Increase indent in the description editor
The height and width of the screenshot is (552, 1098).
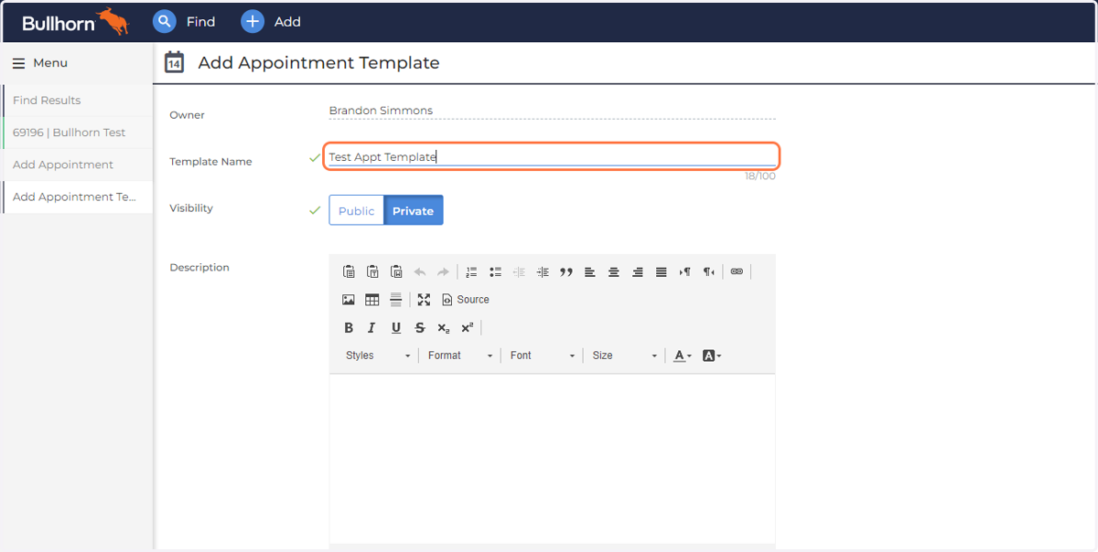pos(543,271)
